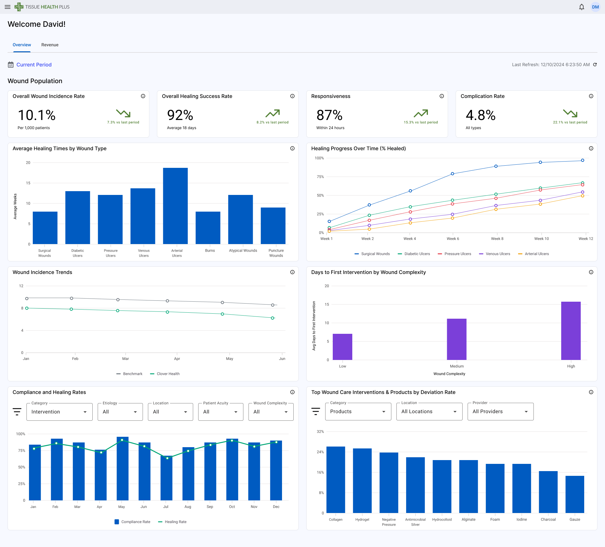Expand the All Providers dropdown
This screenshot has width=605, height=547.
click(500, 411)
